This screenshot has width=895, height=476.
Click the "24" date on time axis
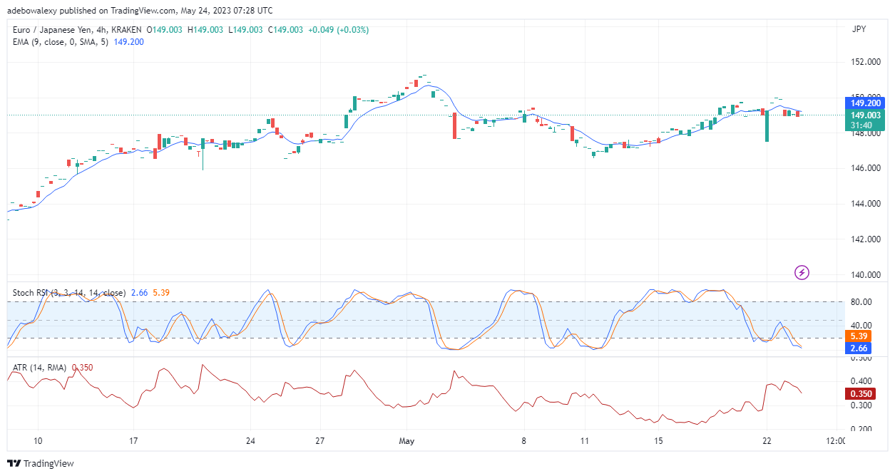250,441
